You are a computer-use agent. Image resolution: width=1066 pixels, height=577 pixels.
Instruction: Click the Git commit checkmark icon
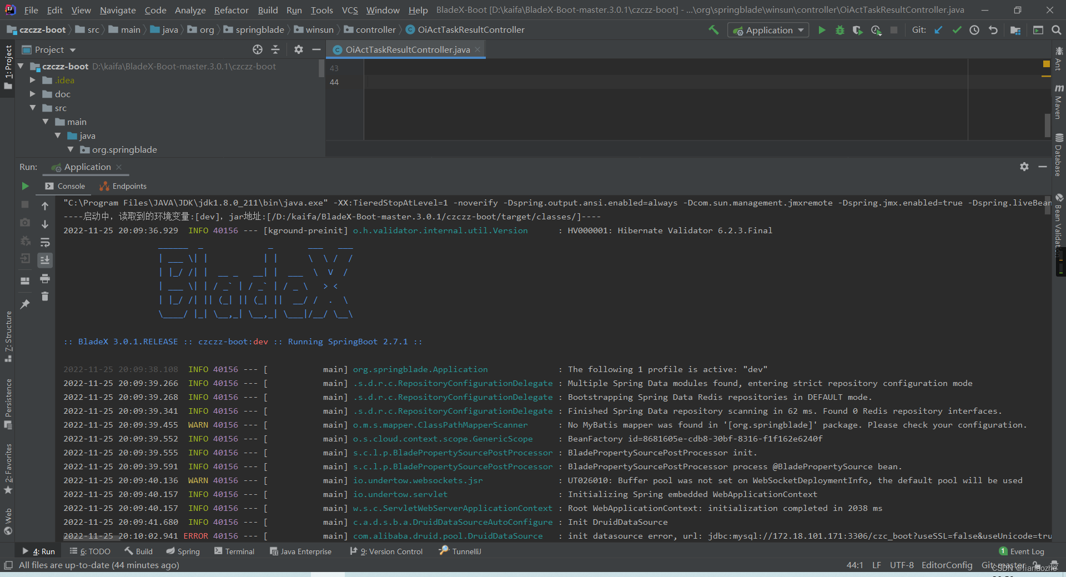(x=957, y=30)
